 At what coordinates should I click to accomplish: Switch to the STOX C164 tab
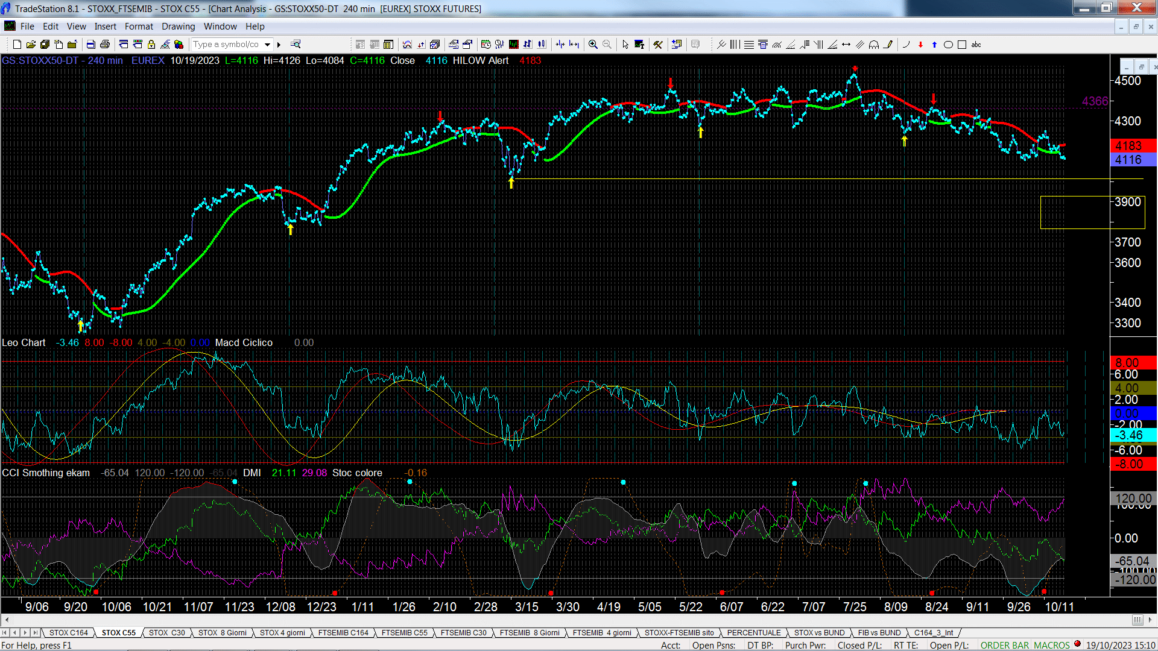[68, 632]
